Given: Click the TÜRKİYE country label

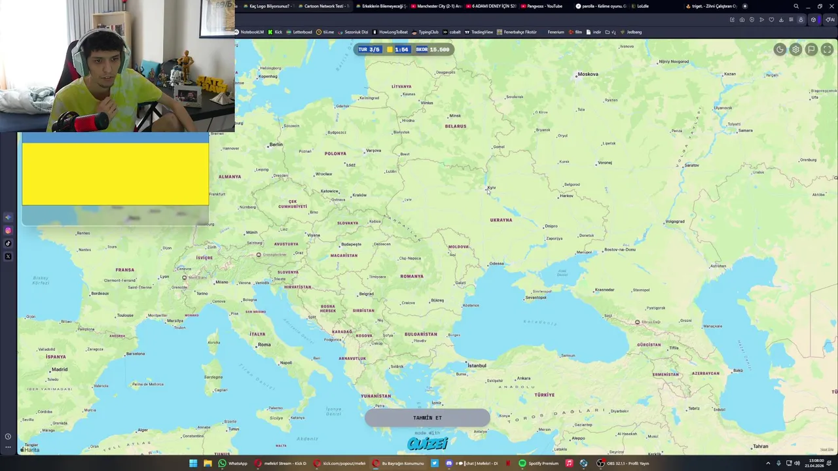Looking at the screenshot, I should click(544, 394).
